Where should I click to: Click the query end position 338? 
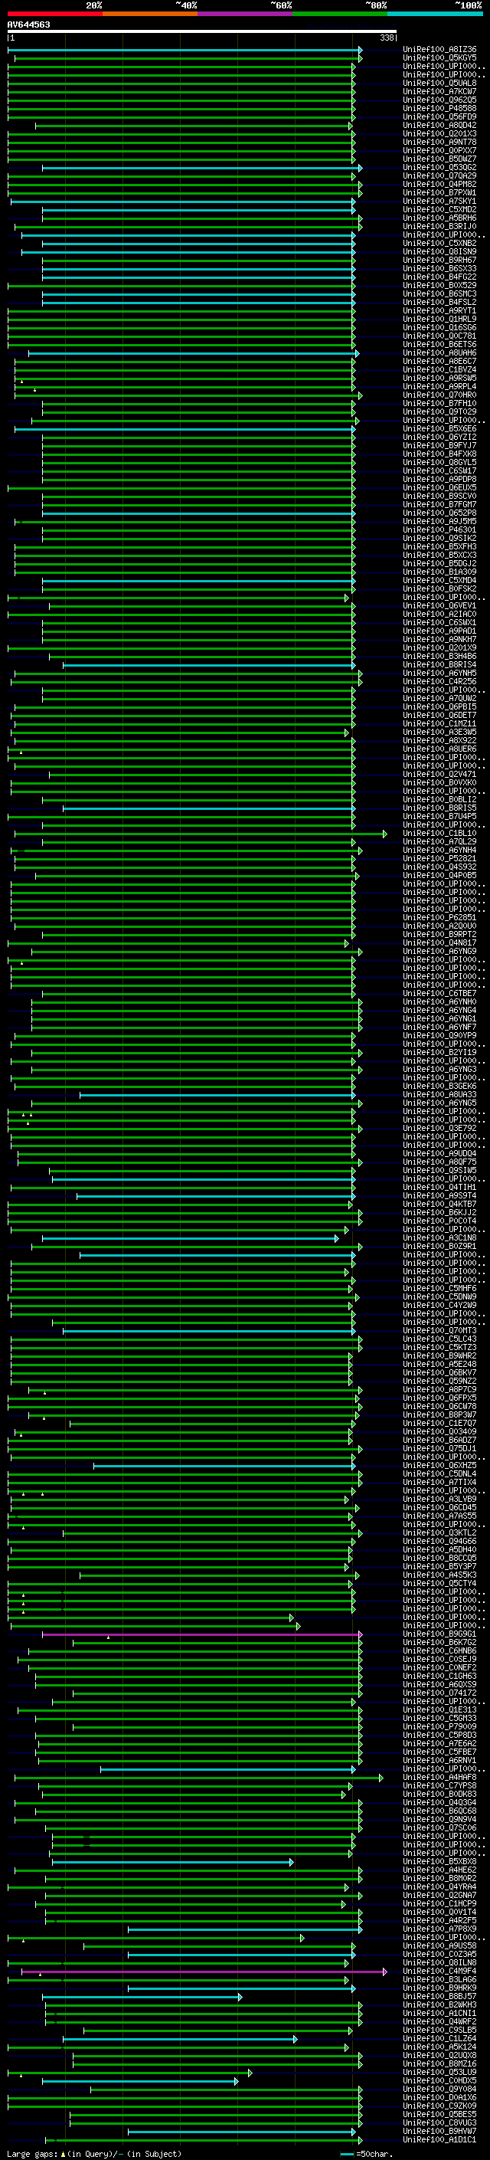(387, 38)
